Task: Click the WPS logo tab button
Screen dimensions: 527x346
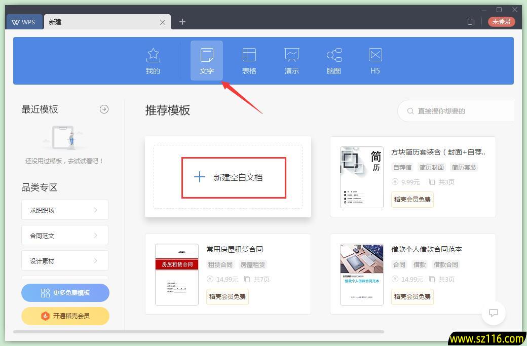Action: click(x=24, y=22)
